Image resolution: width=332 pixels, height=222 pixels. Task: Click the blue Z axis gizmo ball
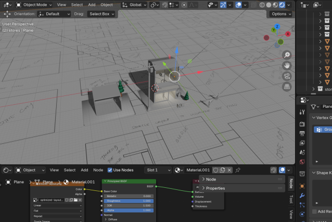(x=277, y=26)
